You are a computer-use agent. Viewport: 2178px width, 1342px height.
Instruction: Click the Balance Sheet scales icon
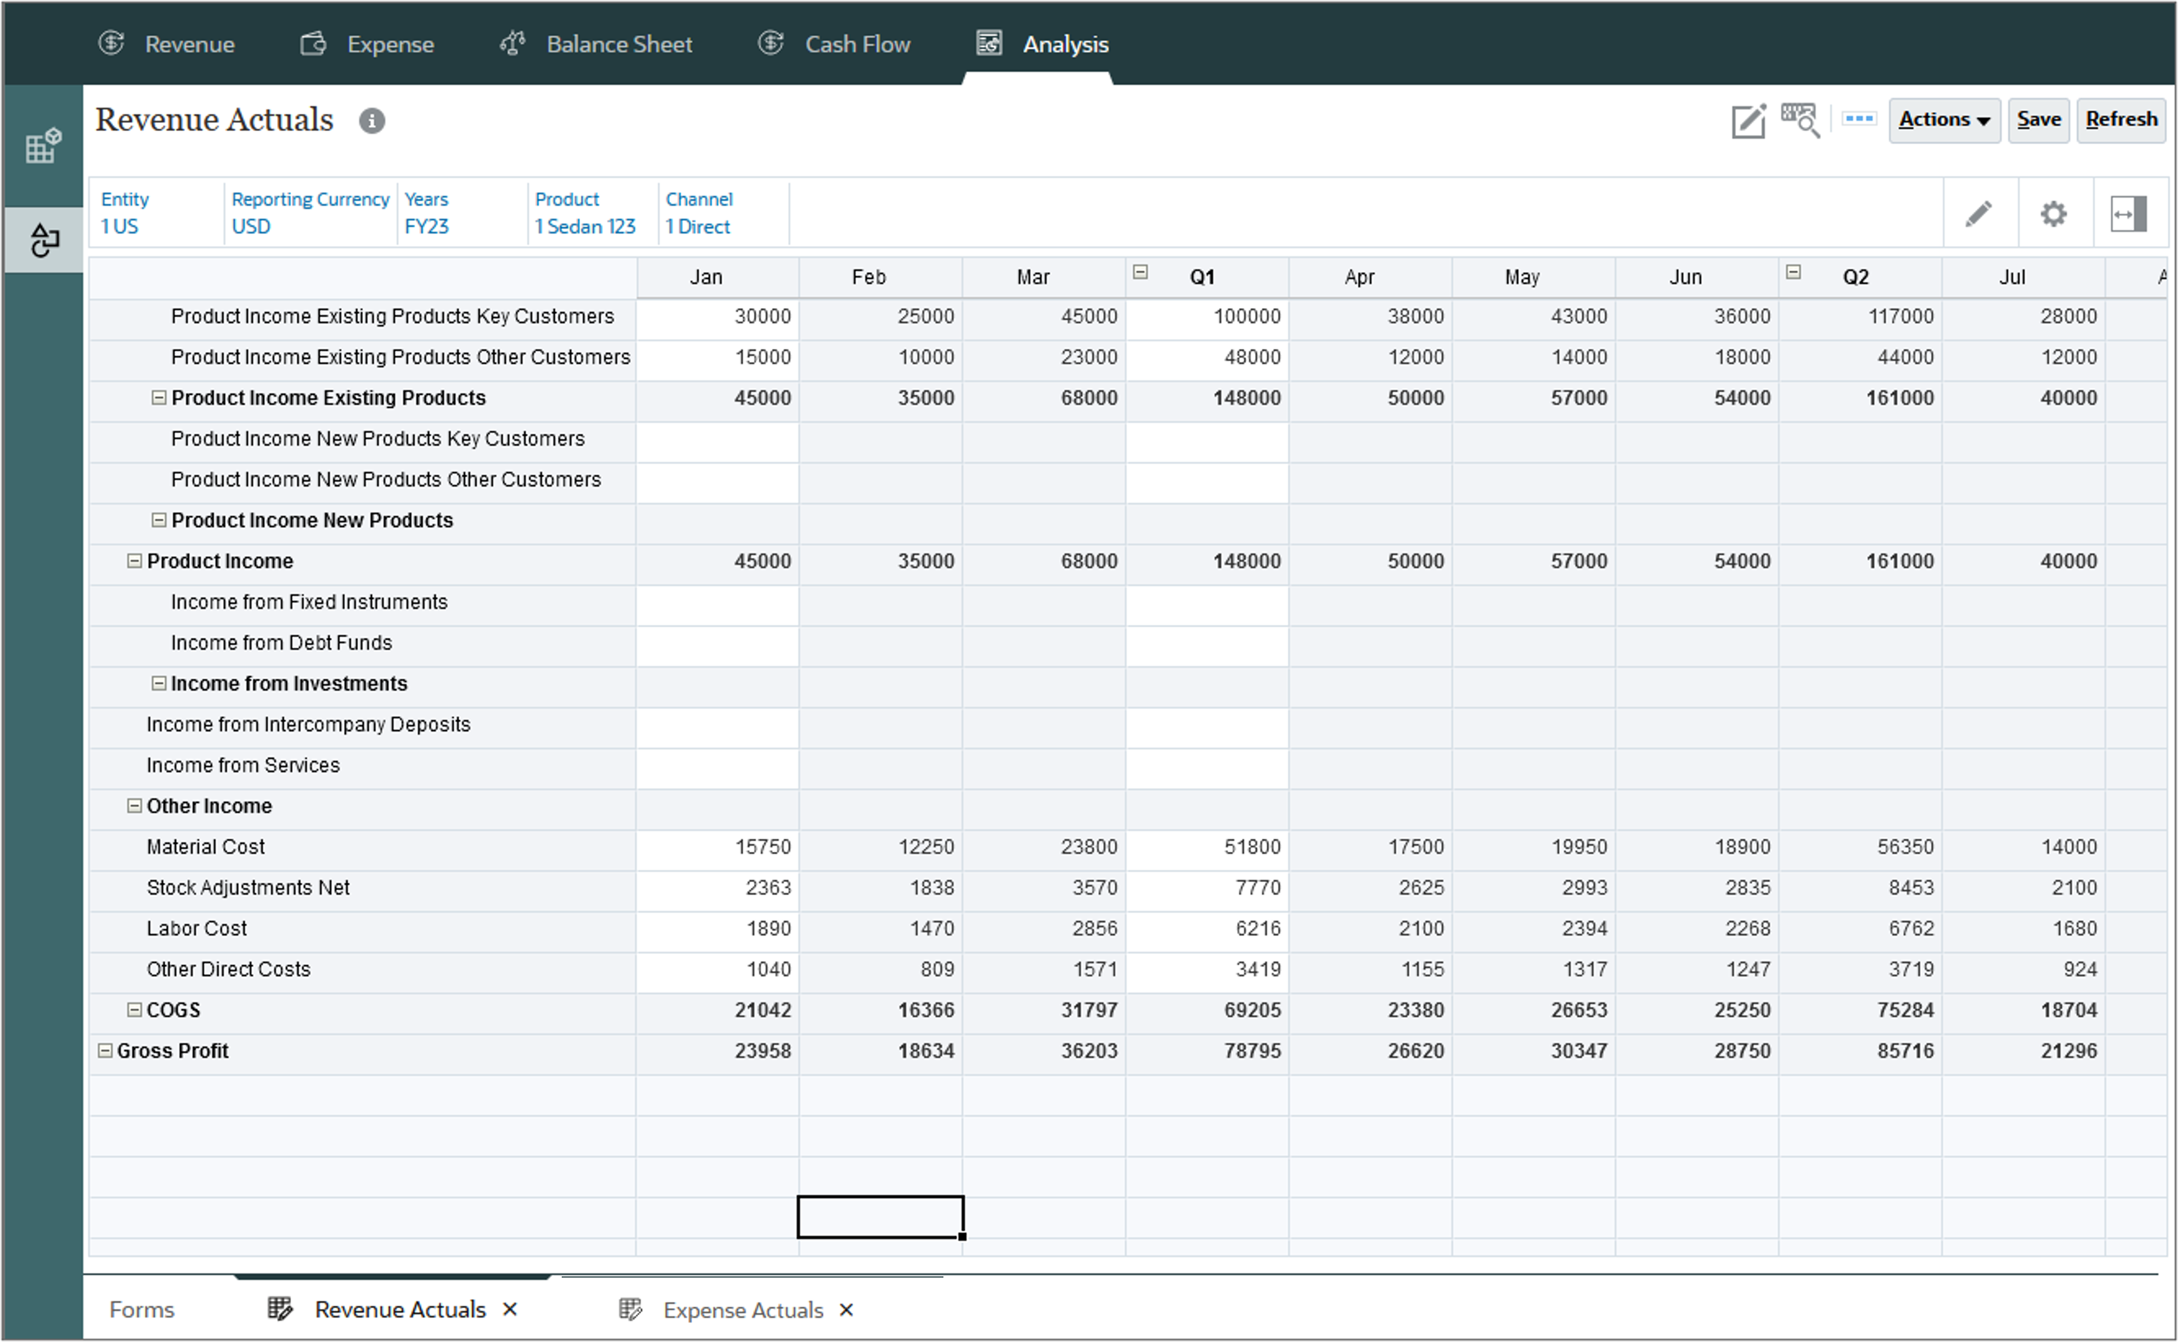click(x=513, y=43)
